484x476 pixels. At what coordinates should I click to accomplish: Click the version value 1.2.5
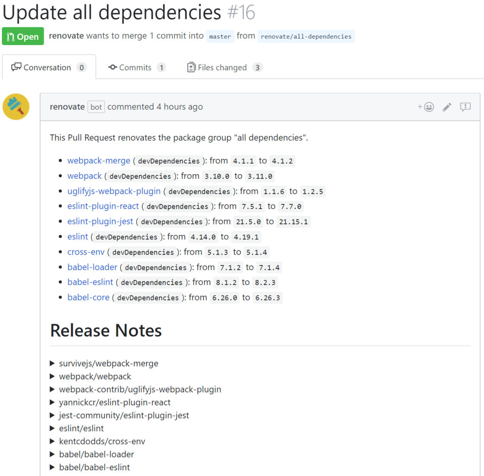pos(313,192)
